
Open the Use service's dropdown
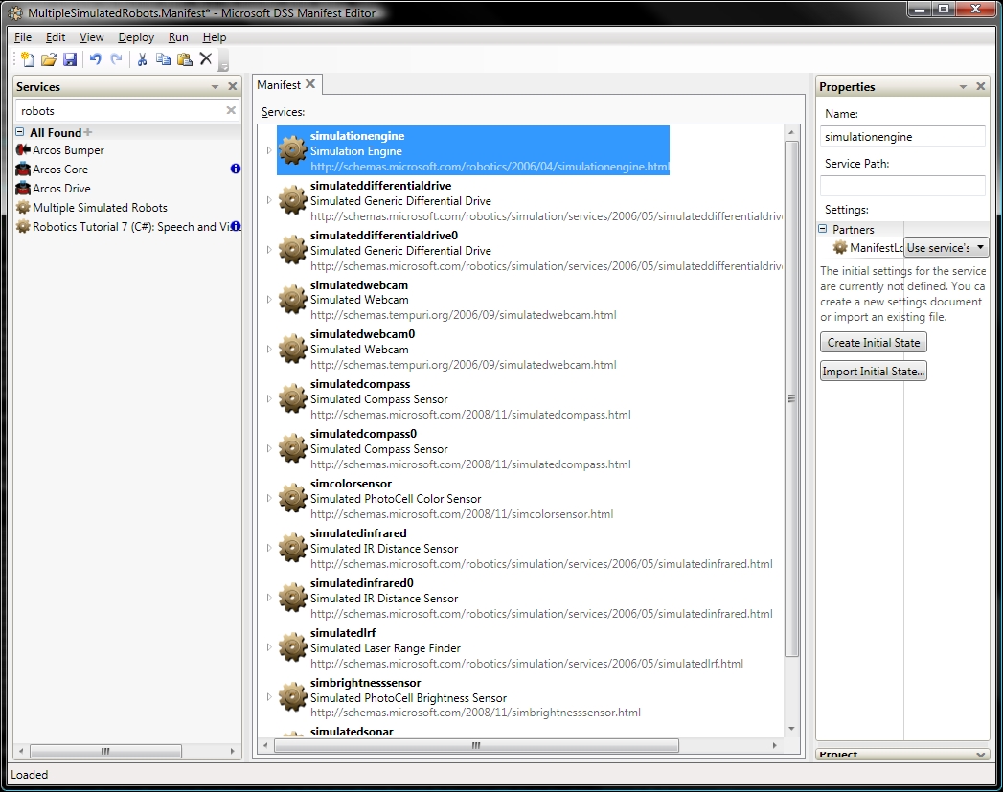pyautogui.click(x=946, y=247)
